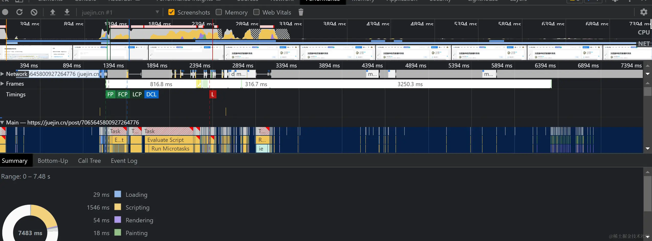
Task: Click the trash can collect garbage icon
Action: pyautogui.click(x=301, y=12)
